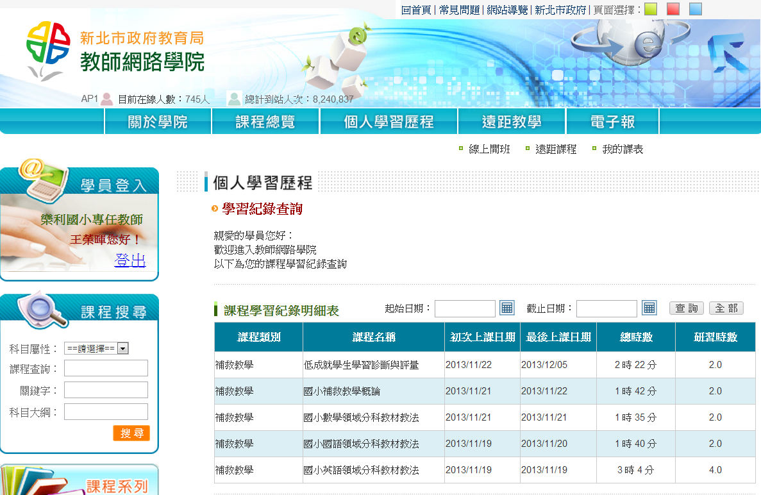Click the New Taipei Education Bureau logo
761x495 pixels.
48,50
